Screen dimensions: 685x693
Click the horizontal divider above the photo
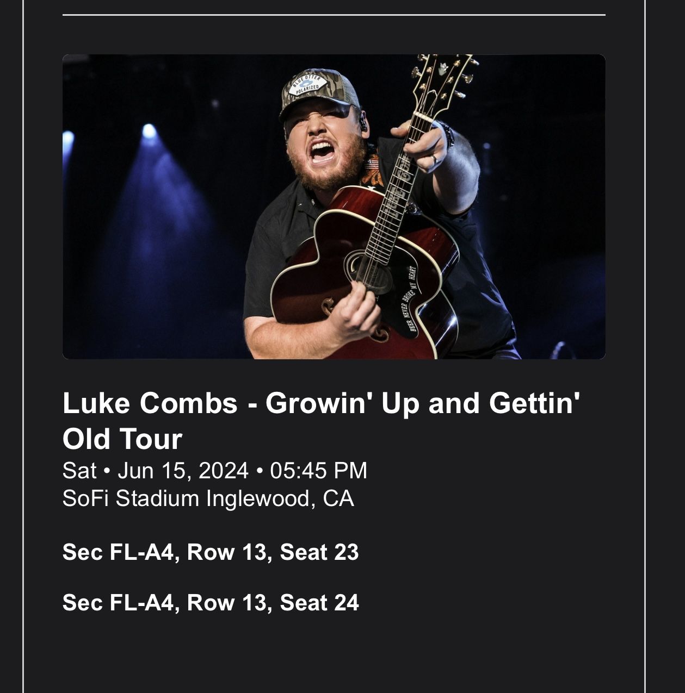tap(334, 15)
